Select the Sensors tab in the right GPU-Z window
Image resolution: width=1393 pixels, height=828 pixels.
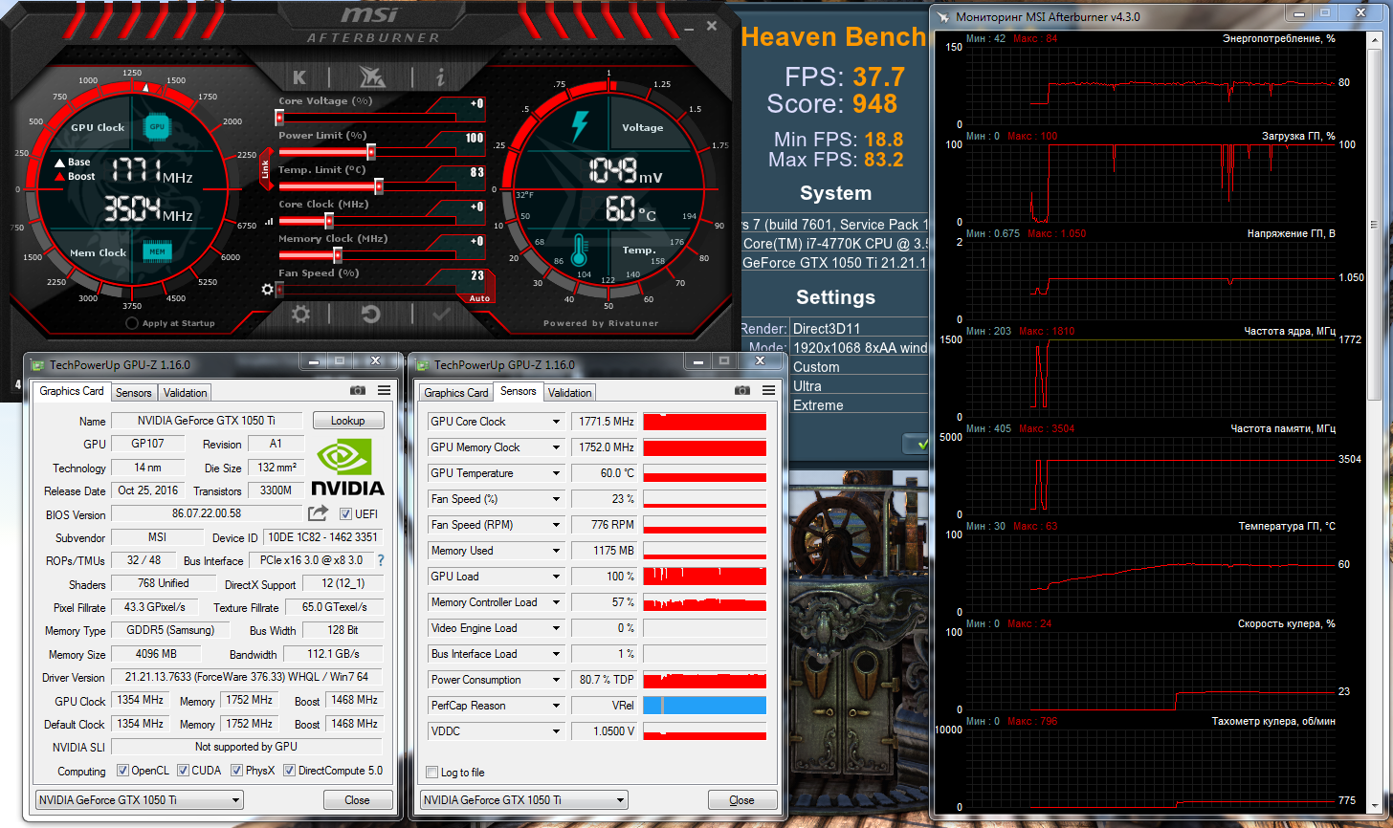pyautogui.click(x=519, y=391)
